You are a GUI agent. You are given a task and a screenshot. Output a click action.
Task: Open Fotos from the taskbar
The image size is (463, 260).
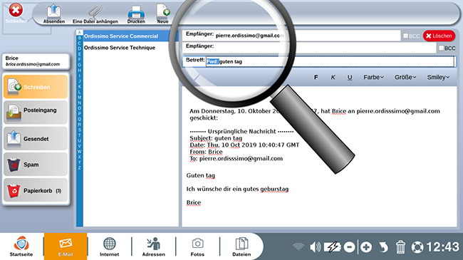pyautogui.click(x=197, y=246)
